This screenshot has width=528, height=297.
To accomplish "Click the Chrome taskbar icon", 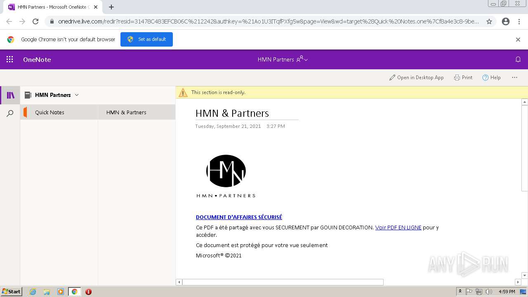I will click(x=75, y=292).
